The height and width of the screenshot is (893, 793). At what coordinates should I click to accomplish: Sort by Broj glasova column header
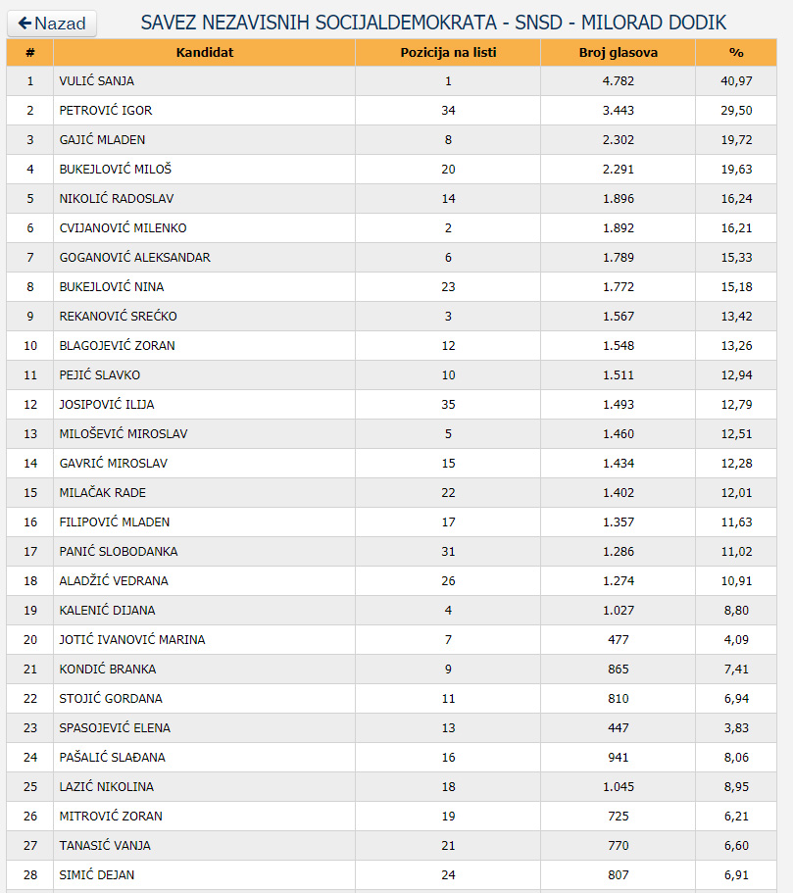click(618, 52)
